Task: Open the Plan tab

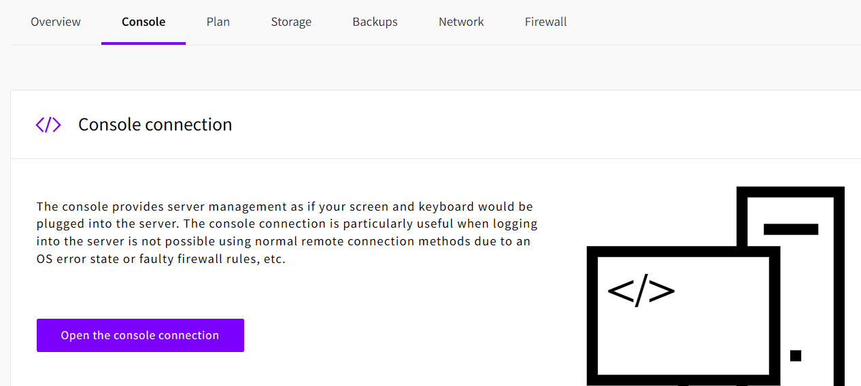Action: click(218, 22)
